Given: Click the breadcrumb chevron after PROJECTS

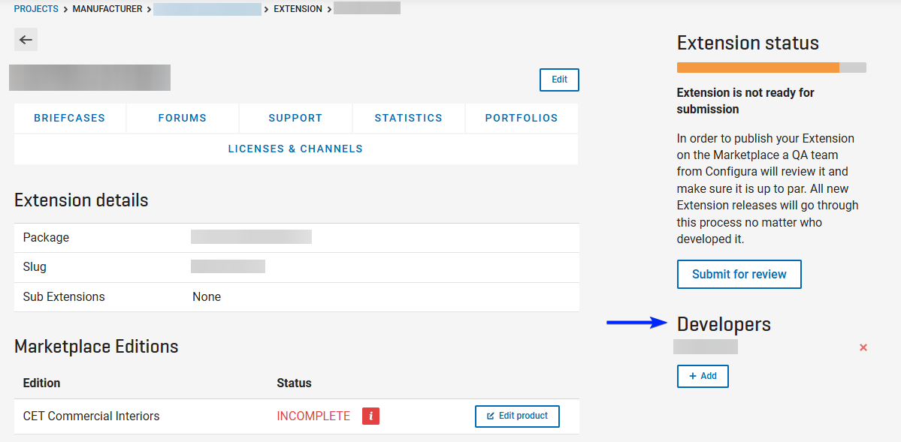Looking at the screenshot, I should click(x=65, y=8).
